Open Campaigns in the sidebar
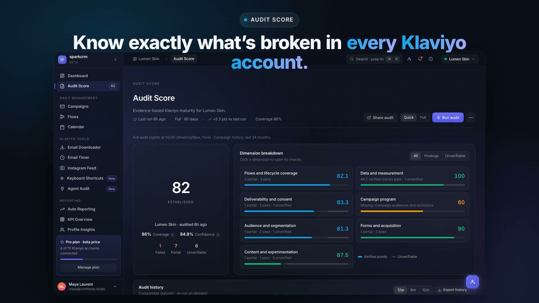The height and width of the screenshot is (303, 539). (x=88, y=106)
